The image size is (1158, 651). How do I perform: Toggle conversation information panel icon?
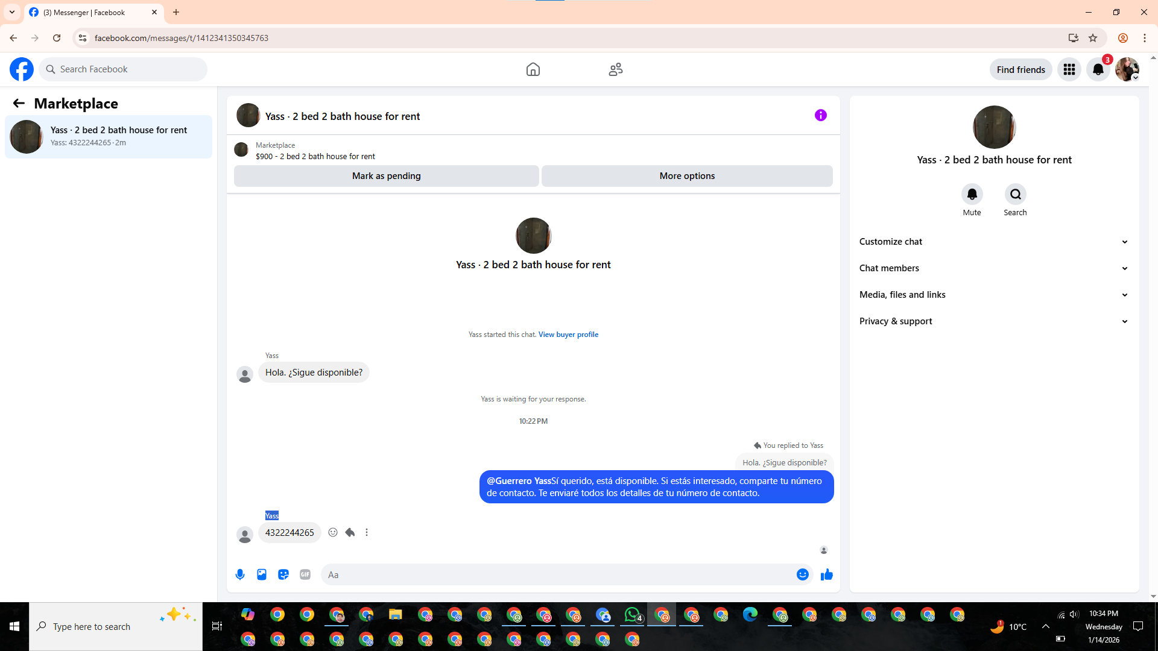point(820,115)
